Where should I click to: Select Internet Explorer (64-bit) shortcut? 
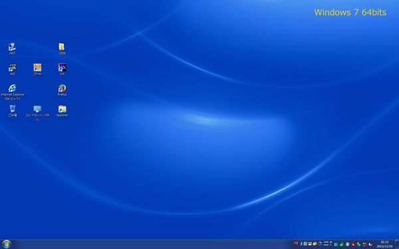point(12,92)
